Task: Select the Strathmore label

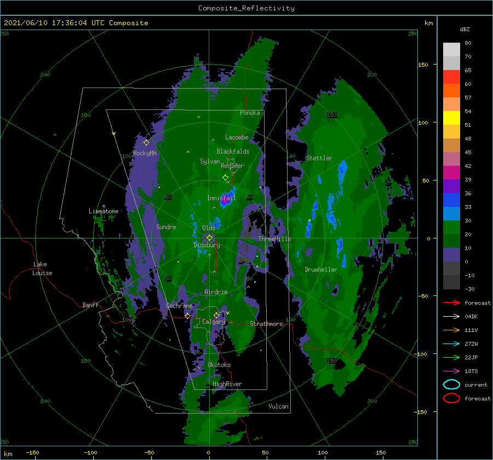Action: (266, 324)
